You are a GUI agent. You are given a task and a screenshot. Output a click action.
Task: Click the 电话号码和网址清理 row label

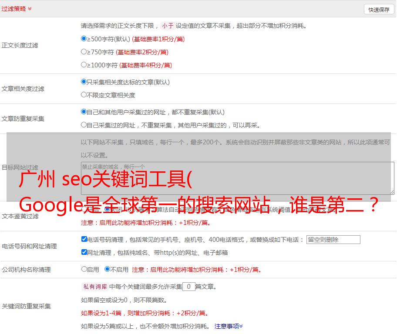(x=29, y=246)
